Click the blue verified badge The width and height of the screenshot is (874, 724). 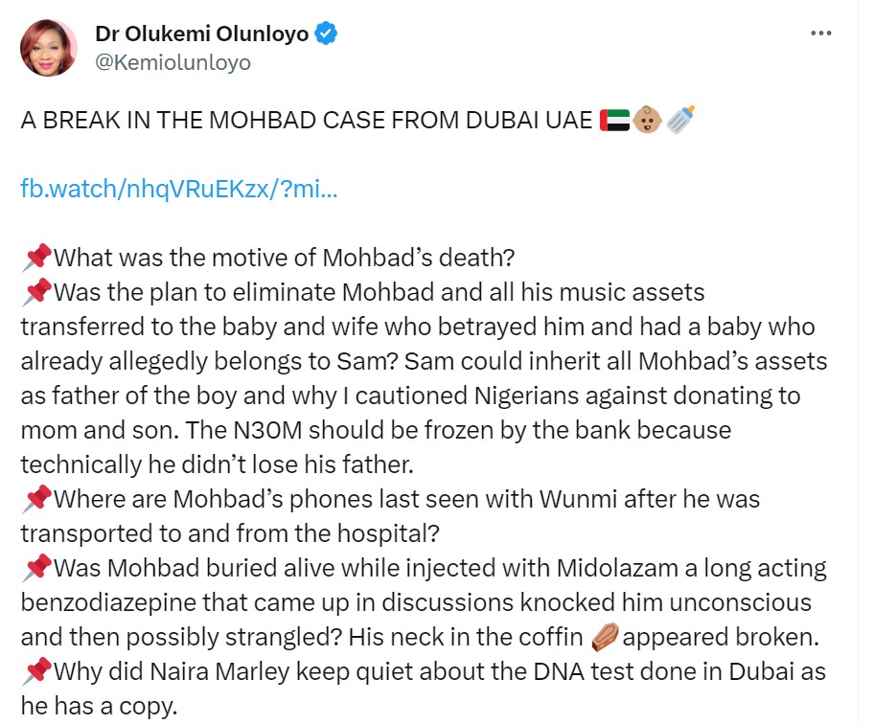[x=326, y=34]
